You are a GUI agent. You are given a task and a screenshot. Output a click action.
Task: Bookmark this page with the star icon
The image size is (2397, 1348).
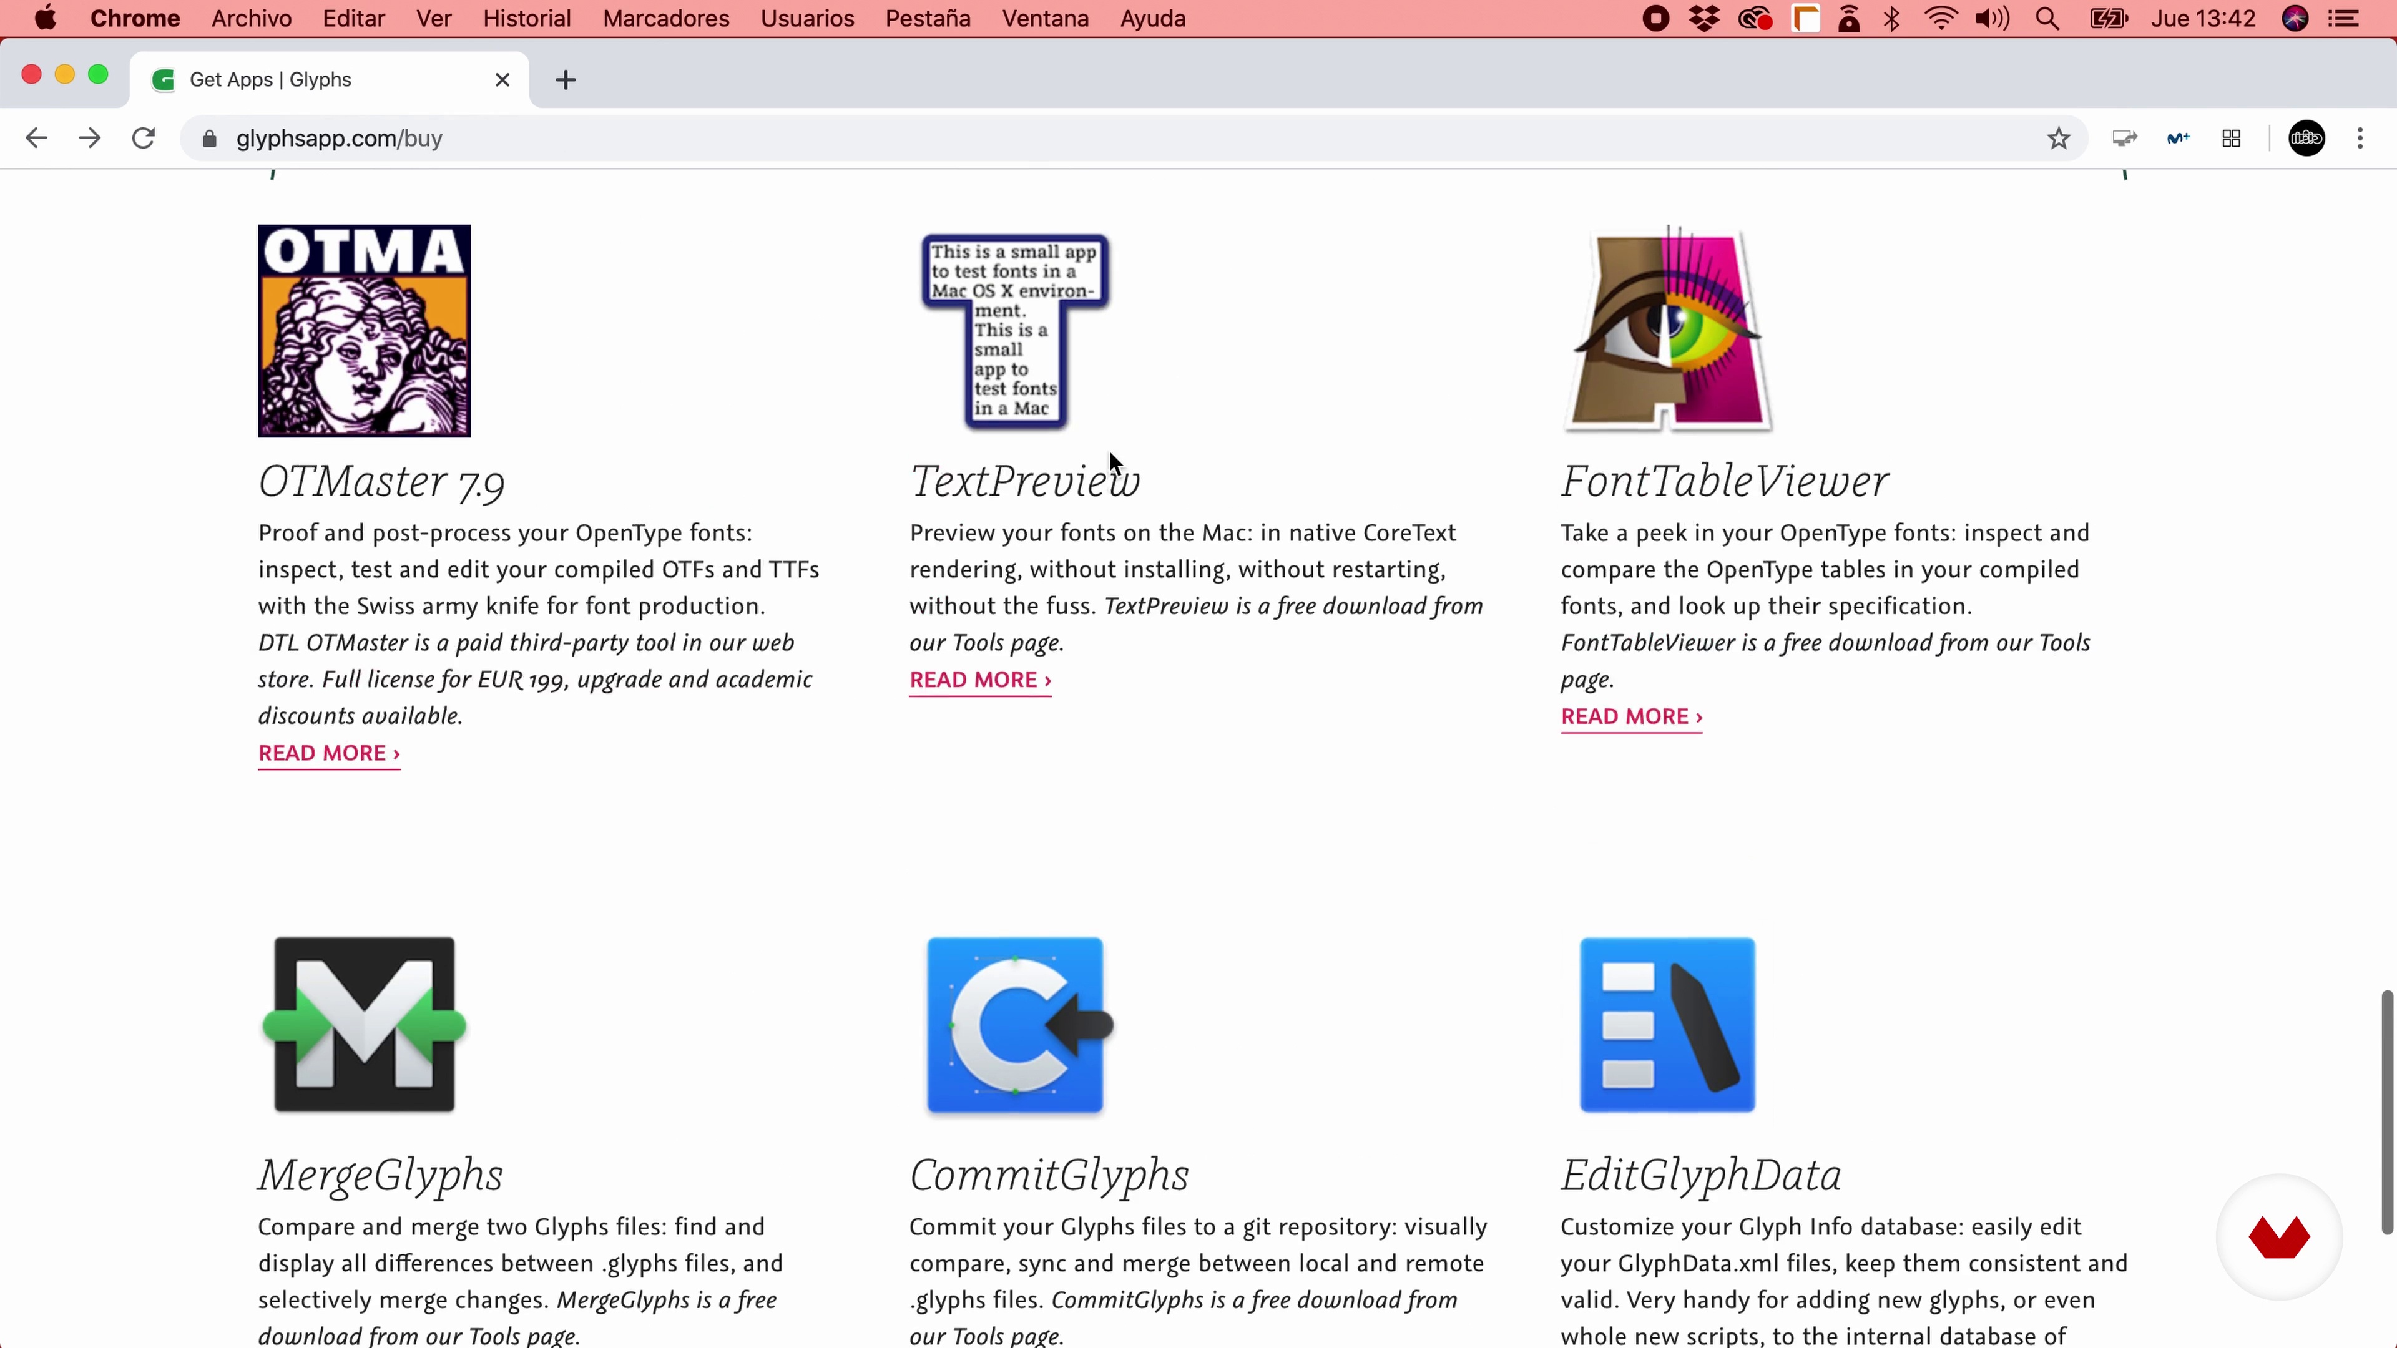pos(2058,139)
